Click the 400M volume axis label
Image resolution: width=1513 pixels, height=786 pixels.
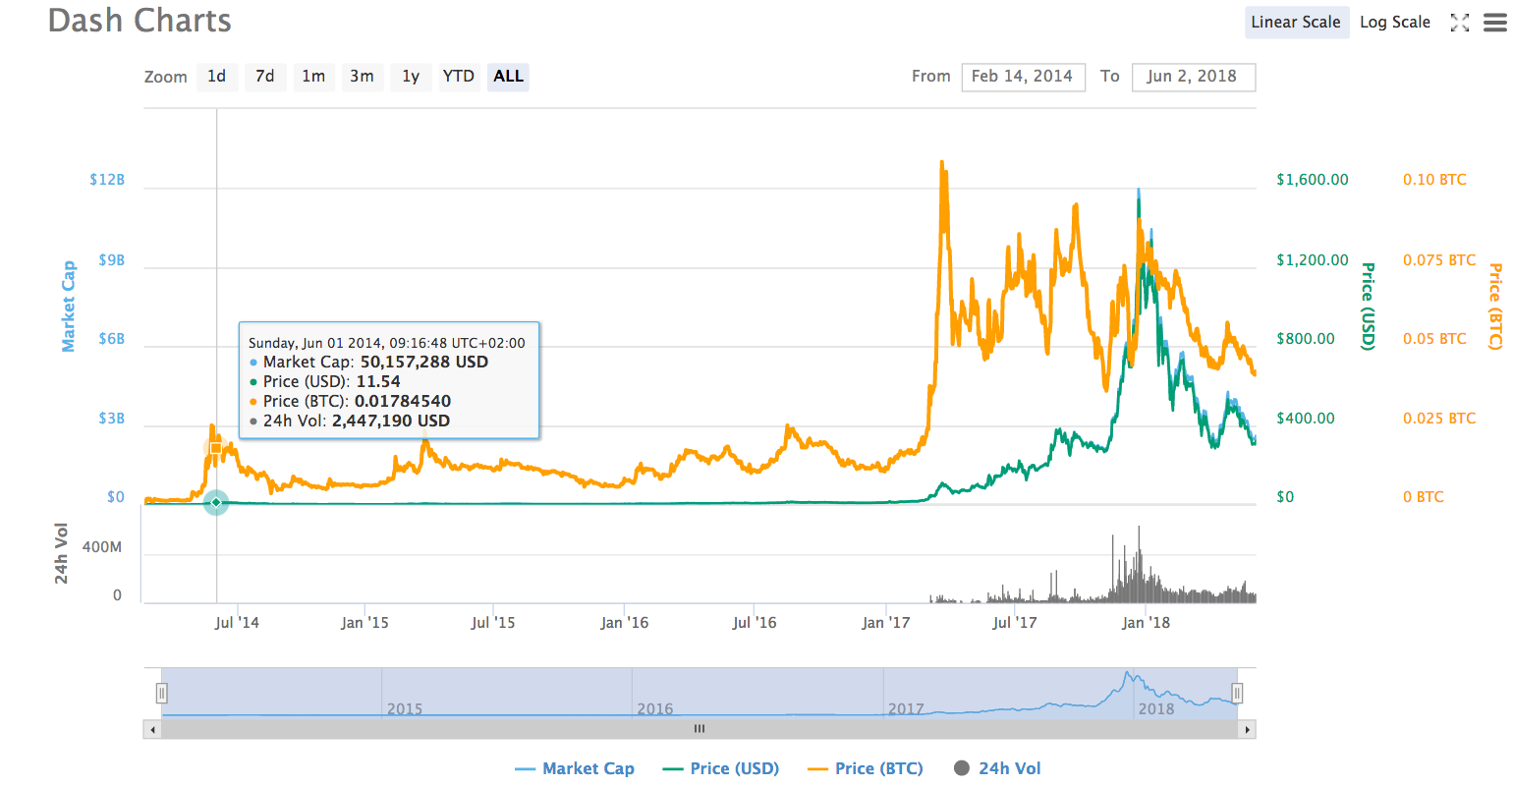pyautogui.click(x=102, y=547)
